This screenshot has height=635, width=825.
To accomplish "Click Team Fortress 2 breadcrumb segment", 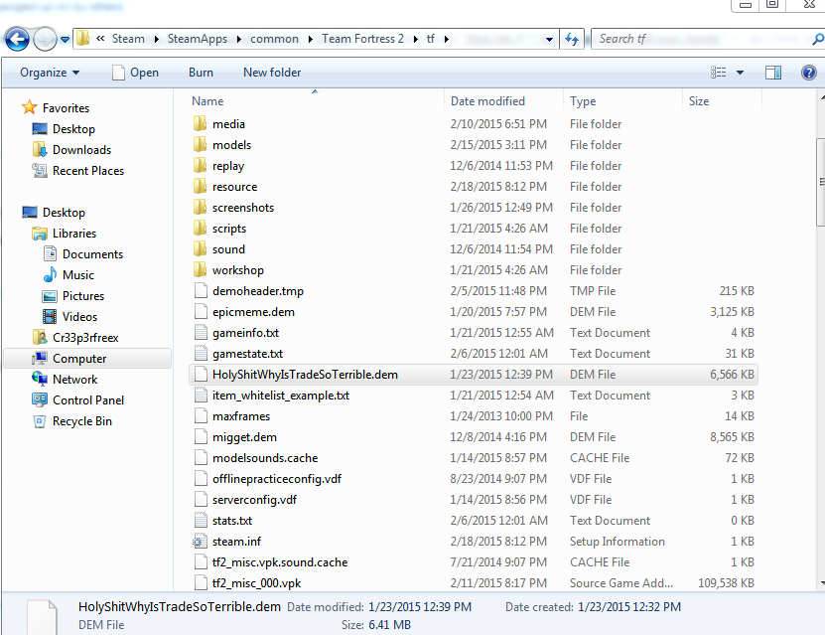I will 362,39.
